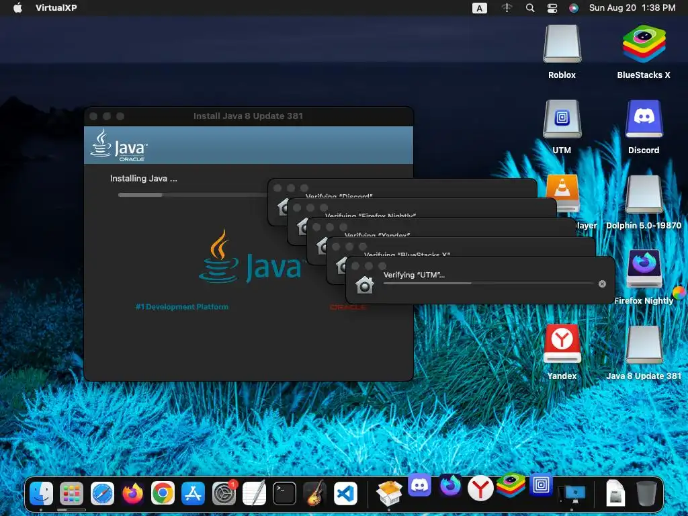Launch Google Chrome from the Dock

[163, 493]
